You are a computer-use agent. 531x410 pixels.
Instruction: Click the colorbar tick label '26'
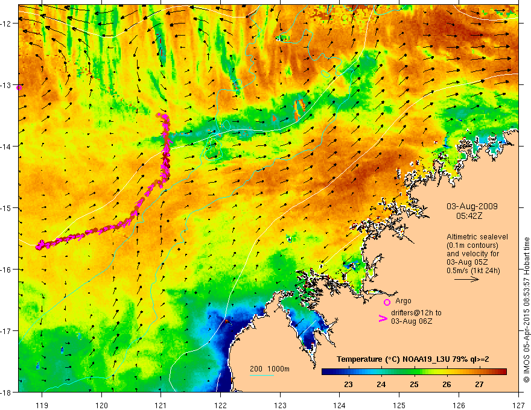[x=447, y=385]
